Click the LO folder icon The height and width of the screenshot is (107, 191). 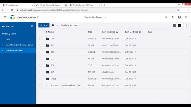click(47, 59)
